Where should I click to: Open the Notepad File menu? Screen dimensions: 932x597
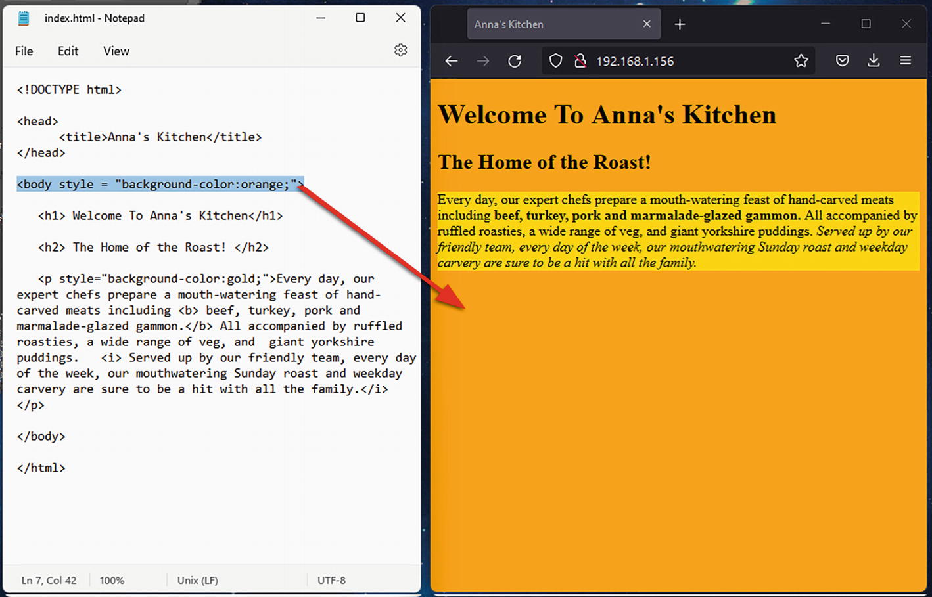pyautogui.click(x=24, y=51)
